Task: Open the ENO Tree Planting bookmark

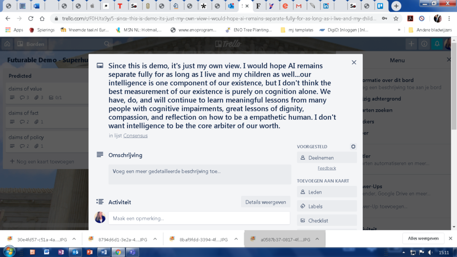Action: coord(249,30)
